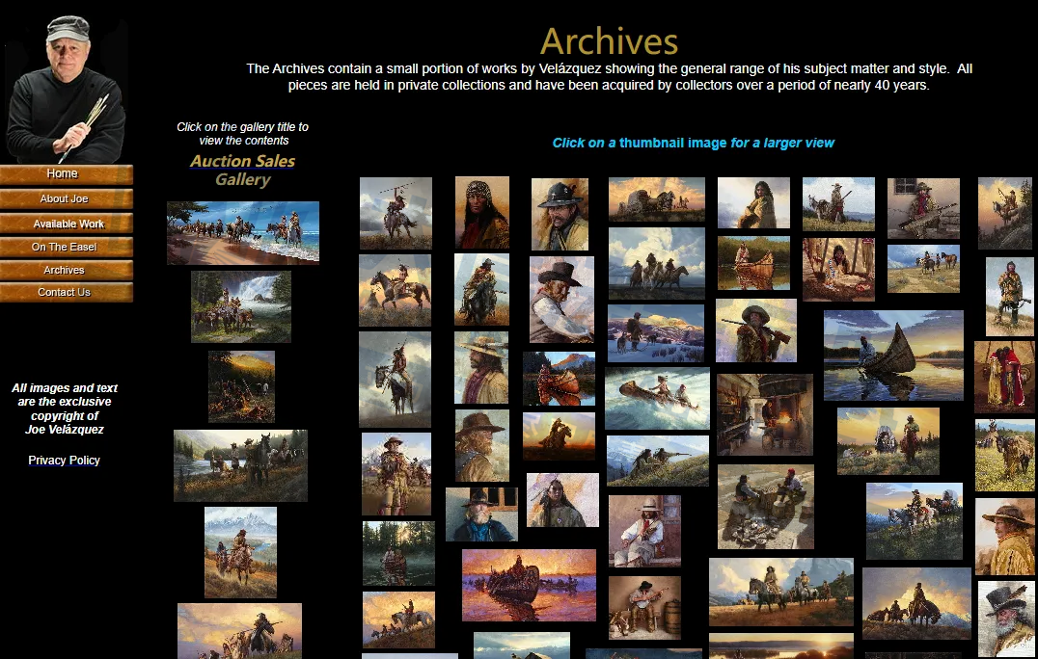
Task: View the banjo player beside barrel thumbnail
Action: [x=643, y=607]
